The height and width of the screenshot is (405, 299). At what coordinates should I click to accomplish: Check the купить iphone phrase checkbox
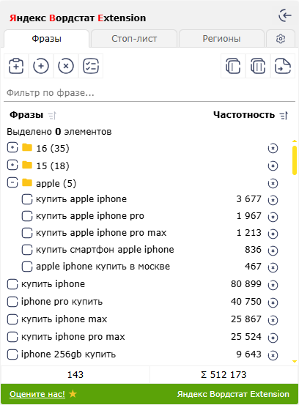[12, 284]
